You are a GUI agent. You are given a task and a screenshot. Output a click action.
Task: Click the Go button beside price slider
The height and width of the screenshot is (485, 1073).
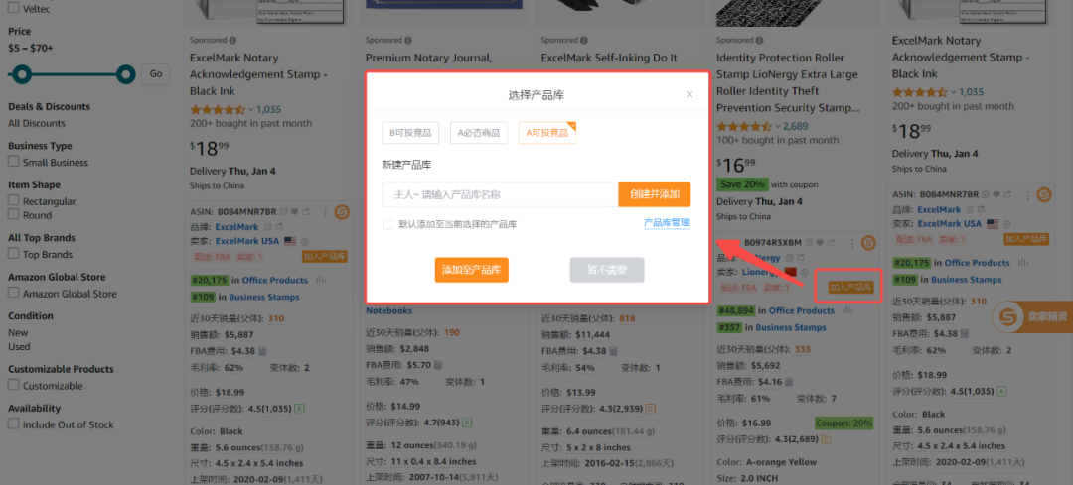point(155,73)
